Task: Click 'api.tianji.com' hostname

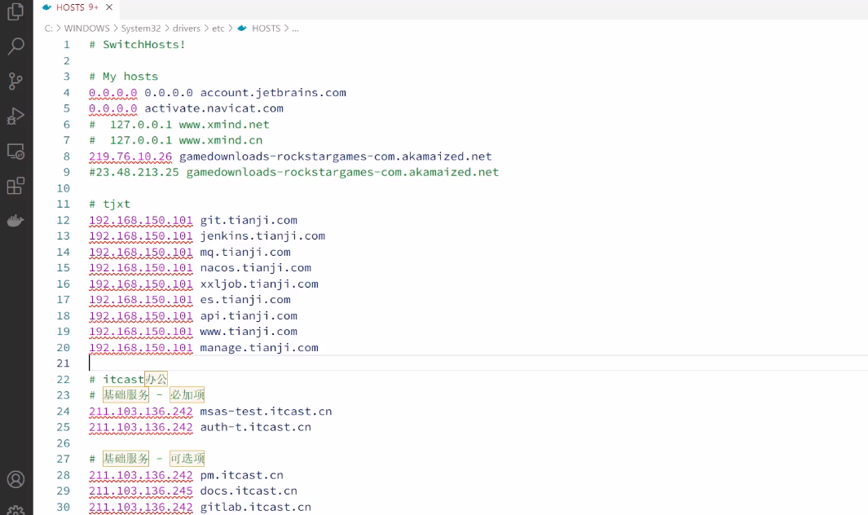Action: click(x=249, y=315)
